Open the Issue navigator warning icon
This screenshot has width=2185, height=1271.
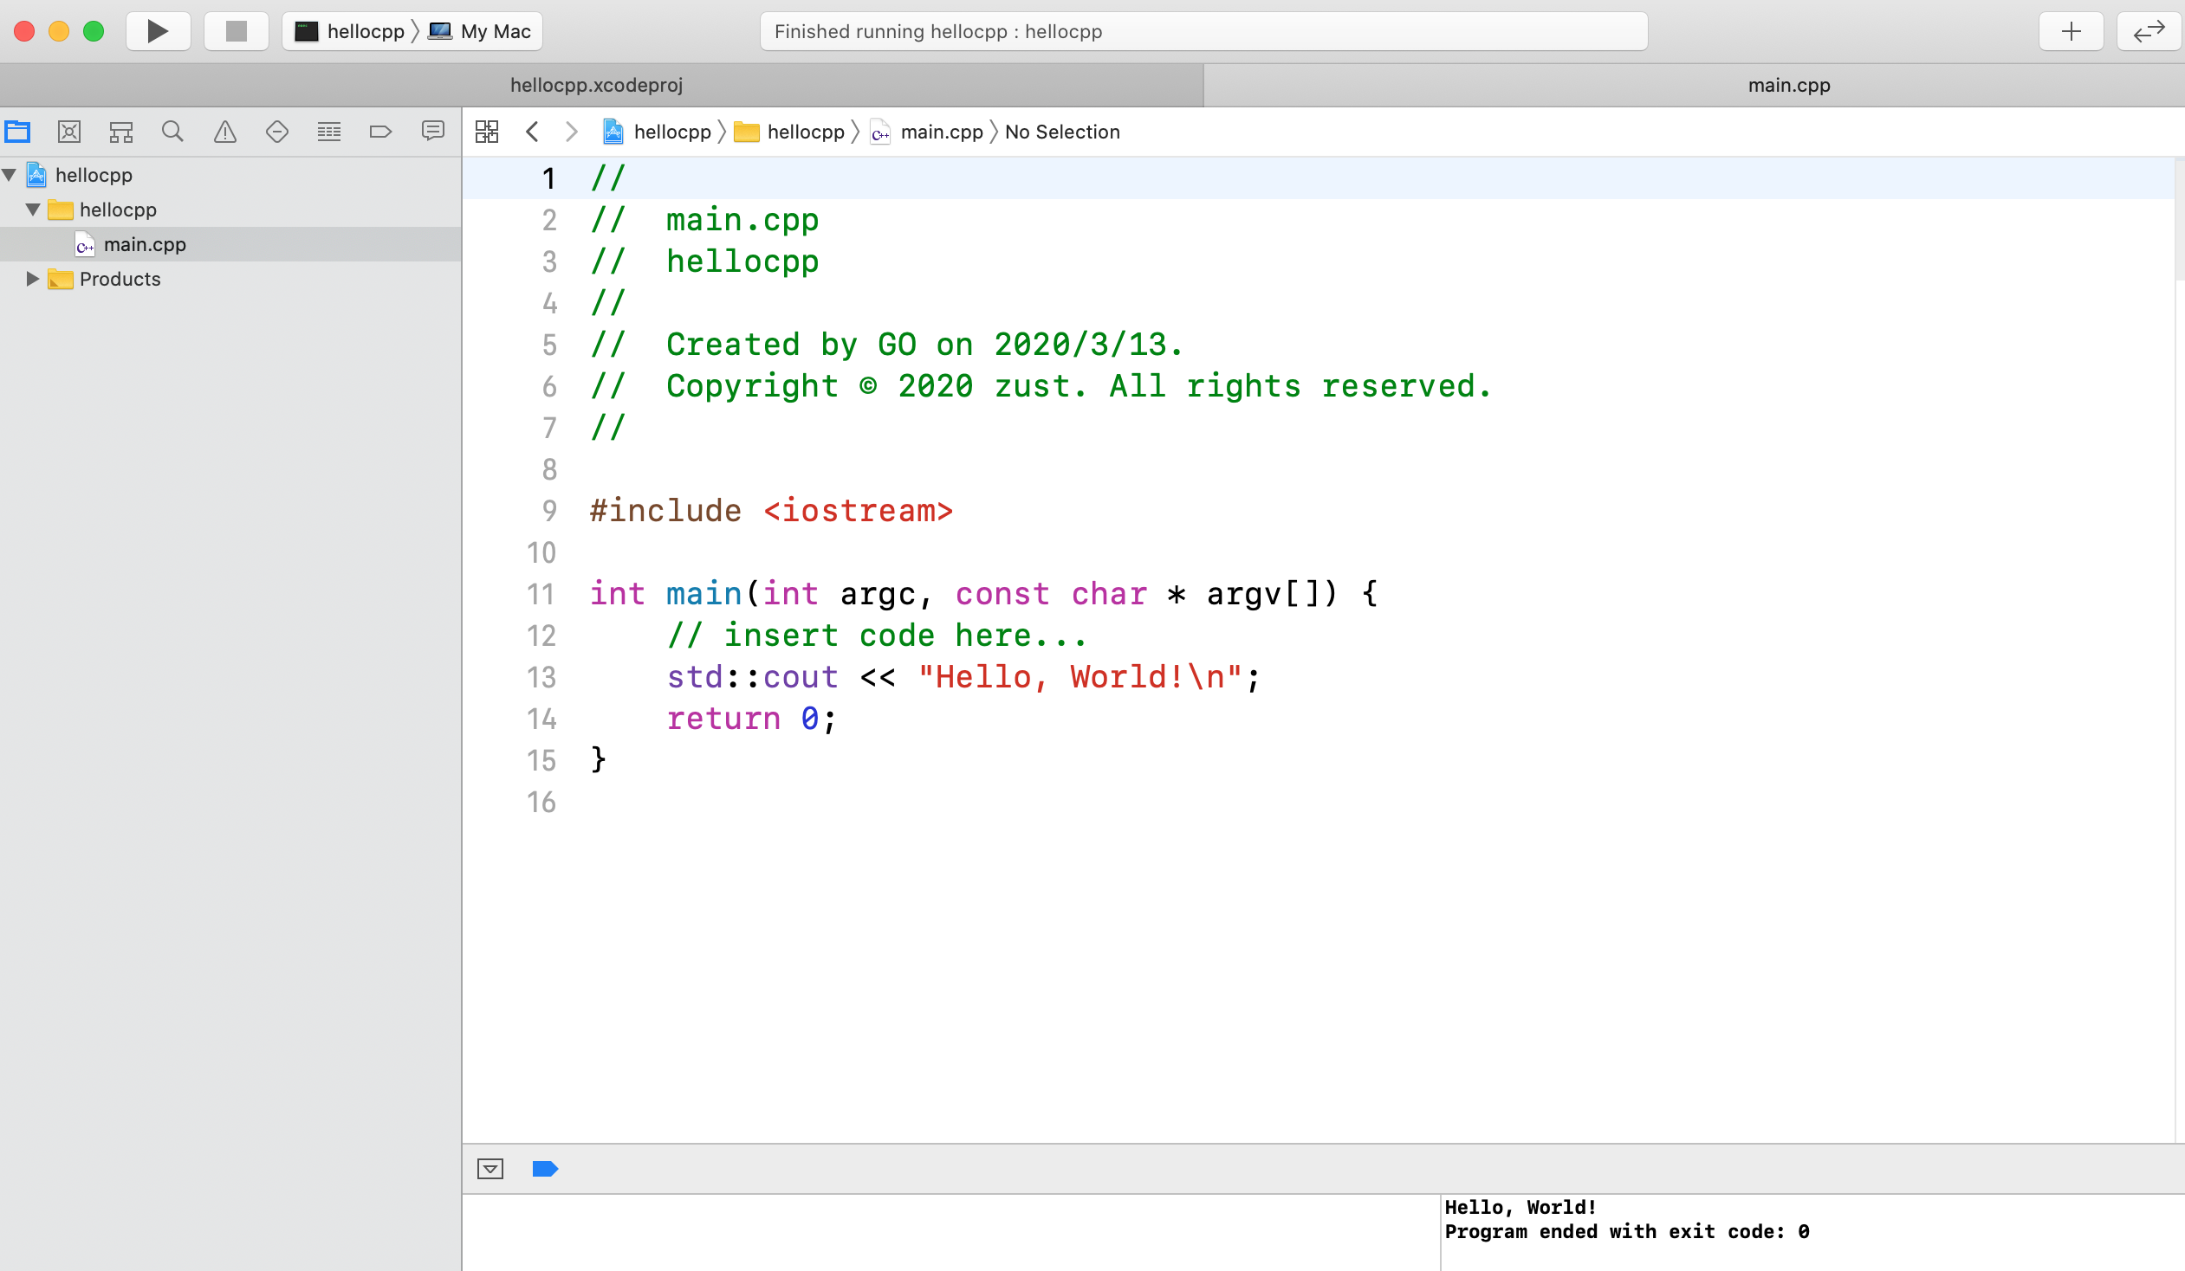tap(224, 132)
